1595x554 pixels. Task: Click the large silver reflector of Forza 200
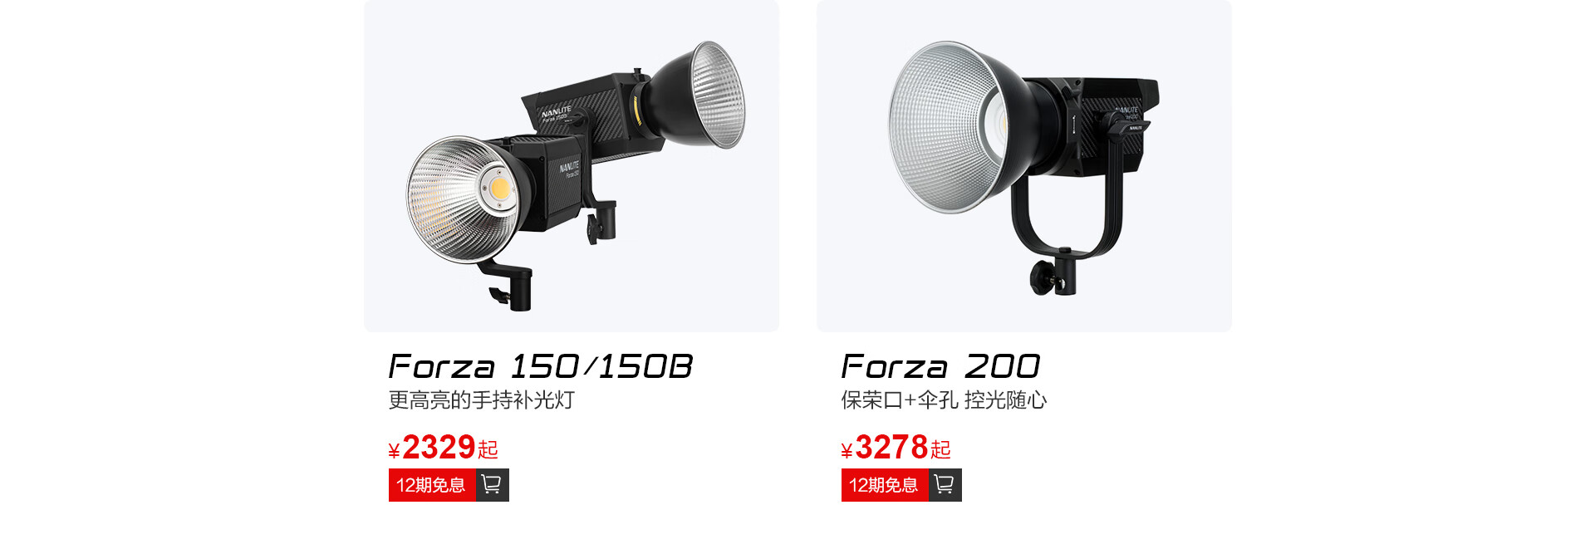tap(951, 129)
